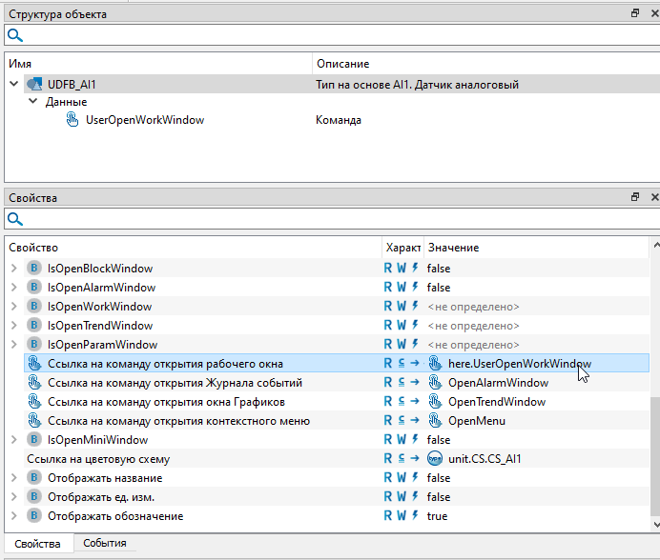660x560 pixels.
Task: Click the UserOpenWorkWindow command hand icon
Action: 72,120
